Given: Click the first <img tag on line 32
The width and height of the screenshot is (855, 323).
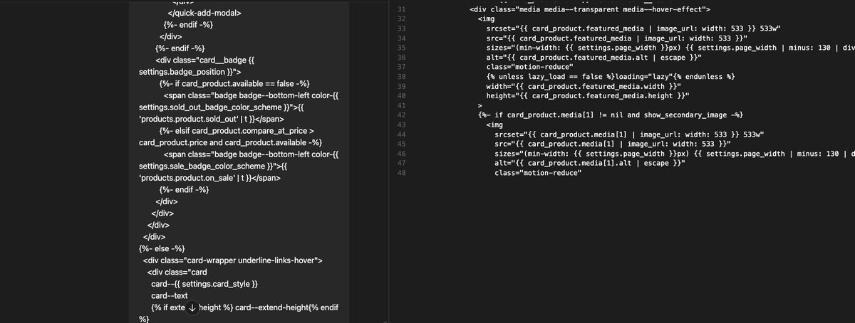Looking at the screenshot, I should [487, 18].
